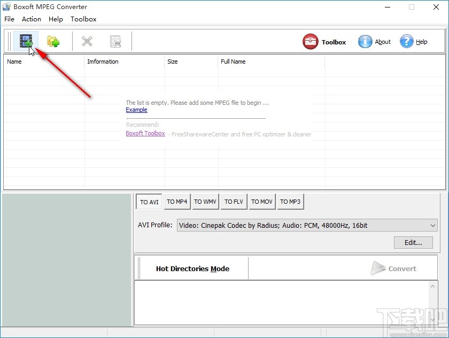Click the Edit button for AVI profile
This screenshot has height=338, width=449.
413,242
